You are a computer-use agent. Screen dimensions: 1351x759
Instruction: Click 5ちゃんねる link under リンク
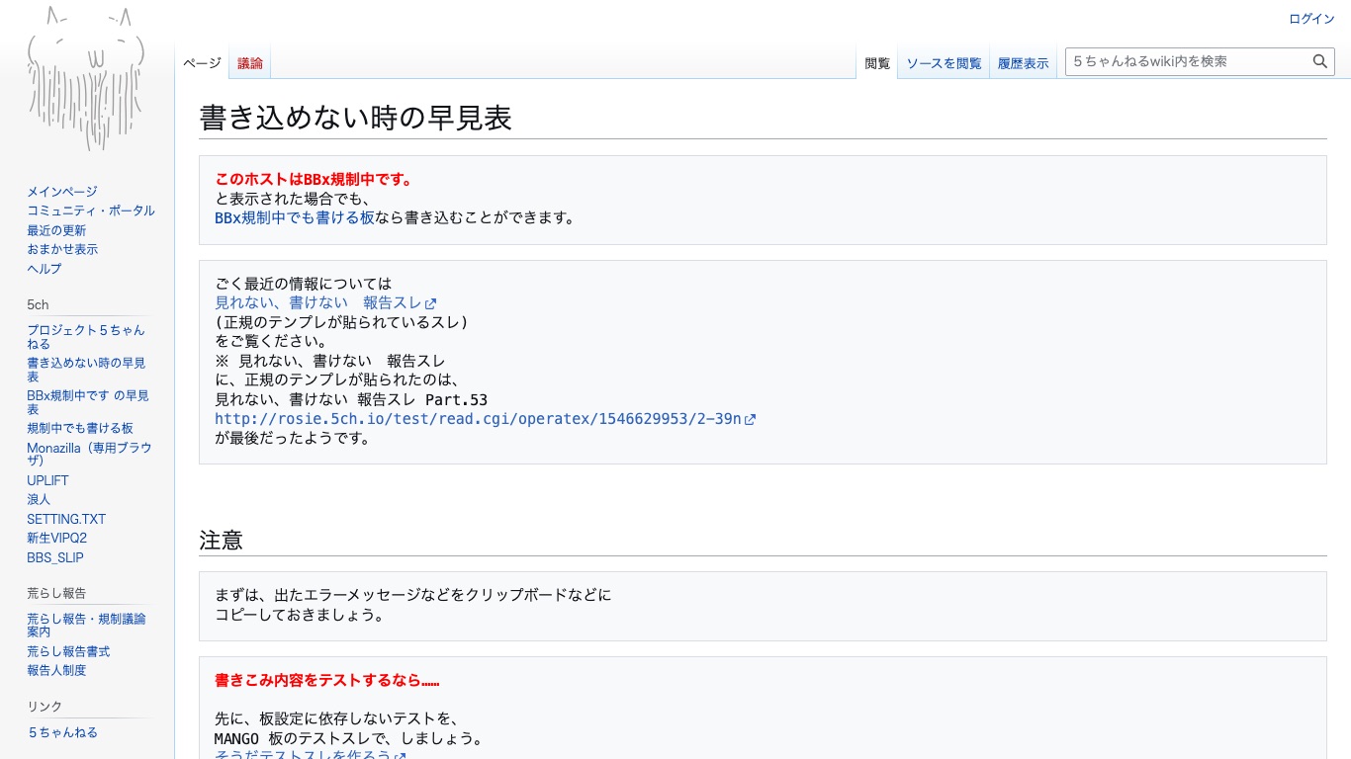click(x=62, y=732)
